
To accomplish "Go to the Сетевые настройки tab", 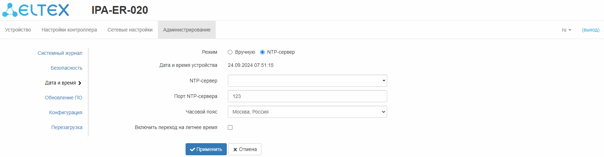I will click(x=130, y=30).
